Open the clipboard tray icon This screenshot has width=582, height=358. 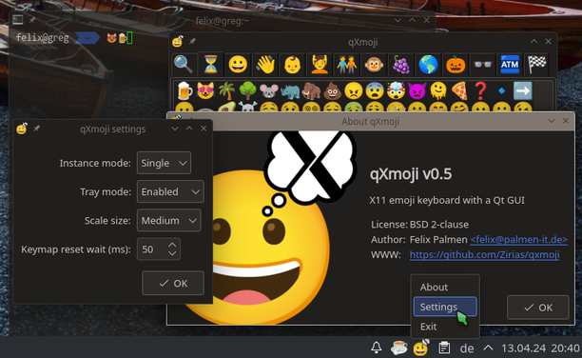[x=444, y=348]
